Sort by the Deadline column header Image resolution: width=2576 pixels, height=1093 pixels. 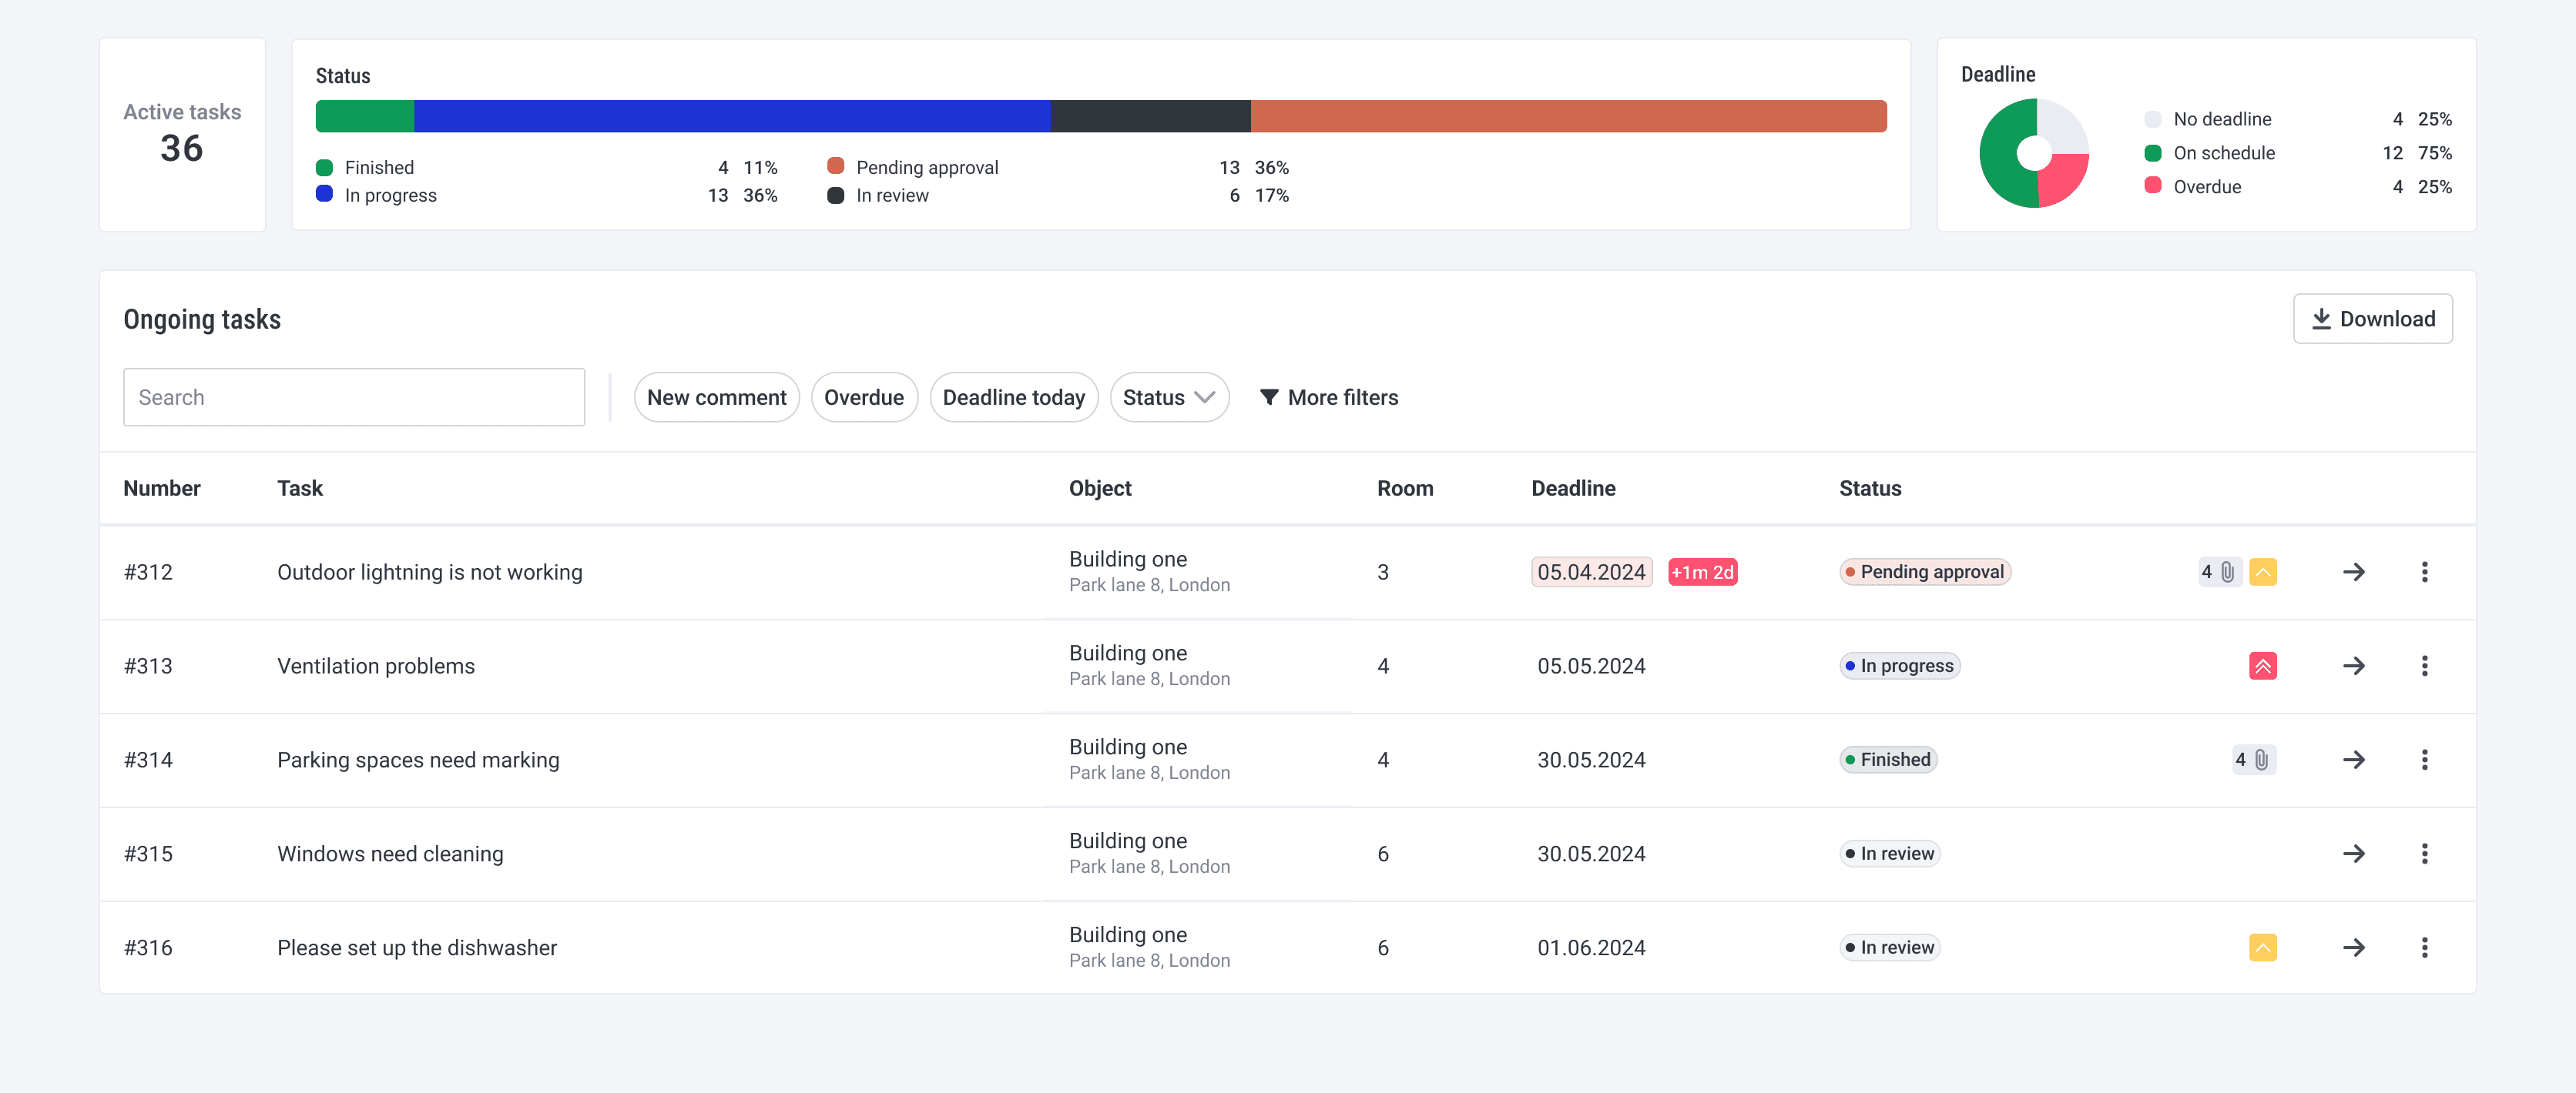[x=1572, y=489]
